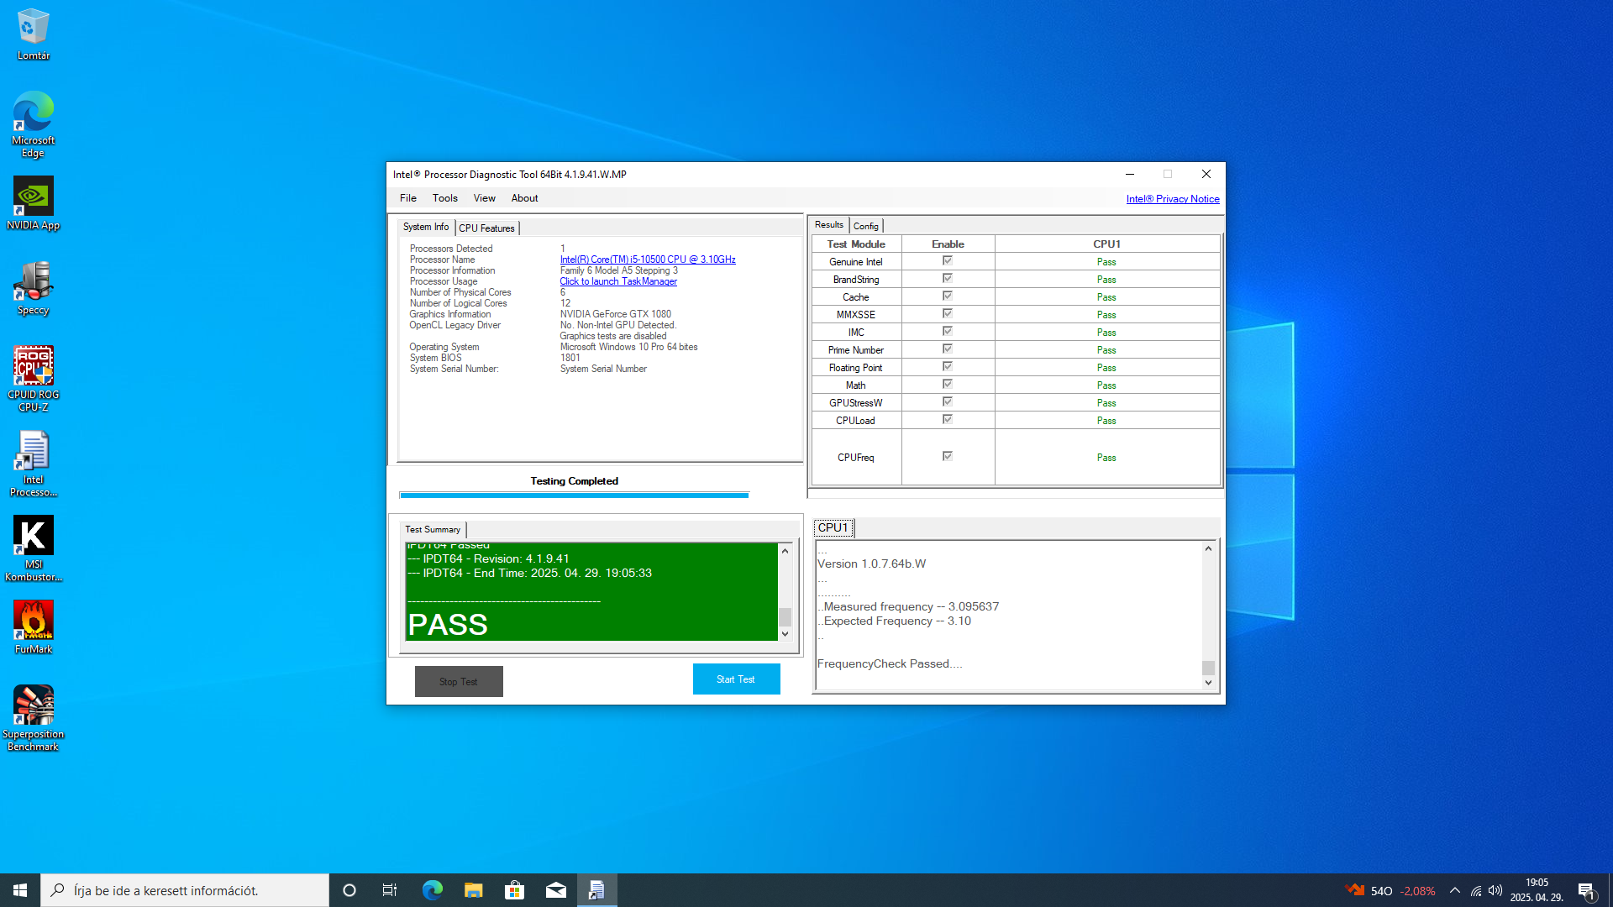This screenshot has height=907, width=1613.
Task: Switch to the Config tab
Action: pyautogui.click(x=866, y=226)
